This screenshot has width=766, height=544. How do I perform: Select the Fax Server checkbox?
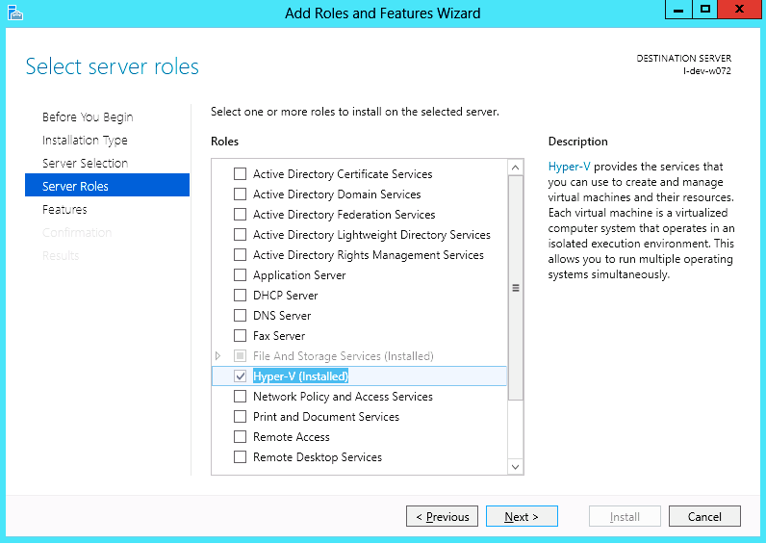(241, 336)
